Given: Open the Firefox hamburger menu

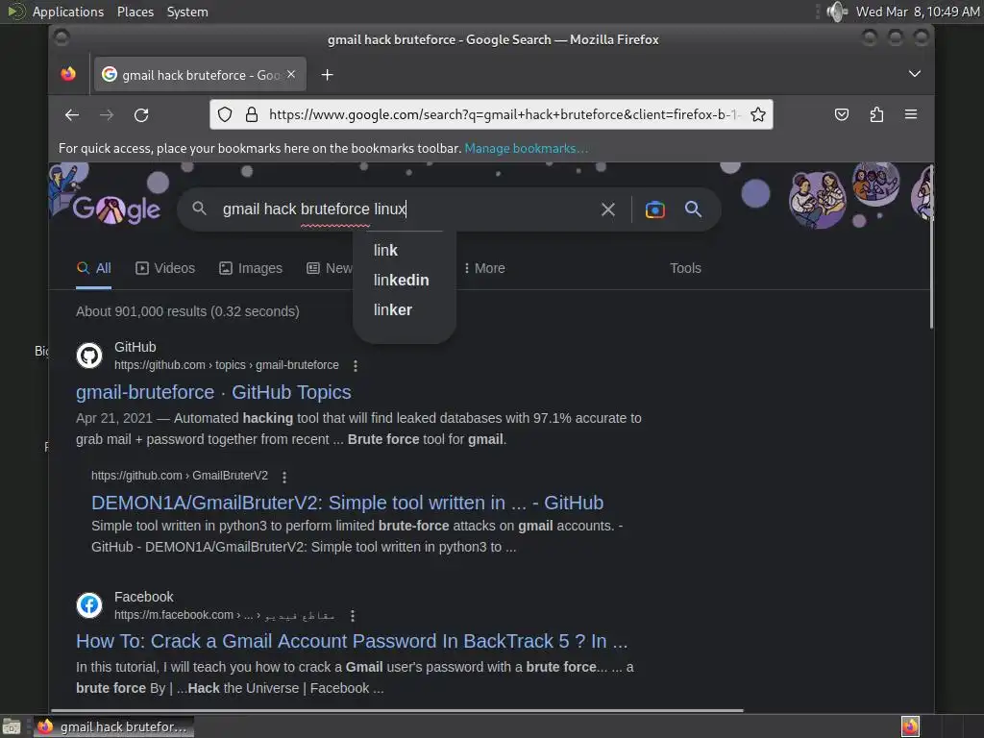Looking at the screenshot, I should (911, 114).
